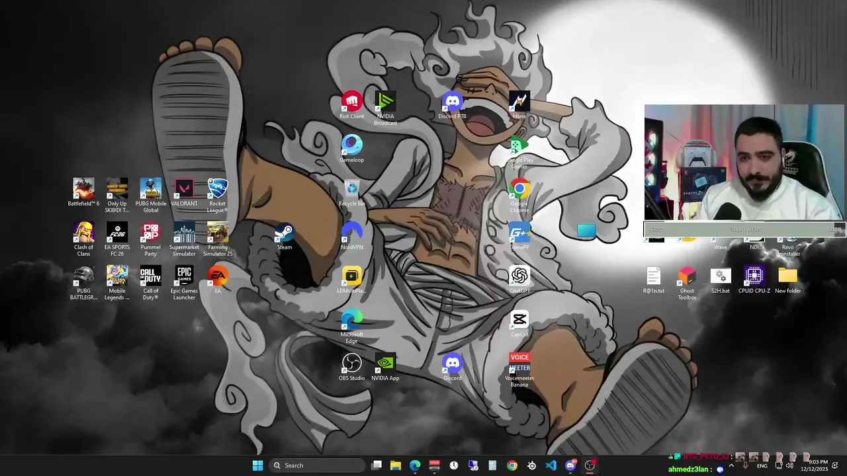Open the clock and calendar flyout
Image resolution: width=847 pixels, height=476 pixels.
point(814,465)
